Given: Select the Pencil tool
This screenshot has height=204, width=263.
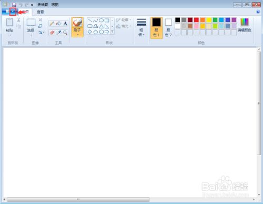Looking at the screenshot, I should [x=52, y=23].
